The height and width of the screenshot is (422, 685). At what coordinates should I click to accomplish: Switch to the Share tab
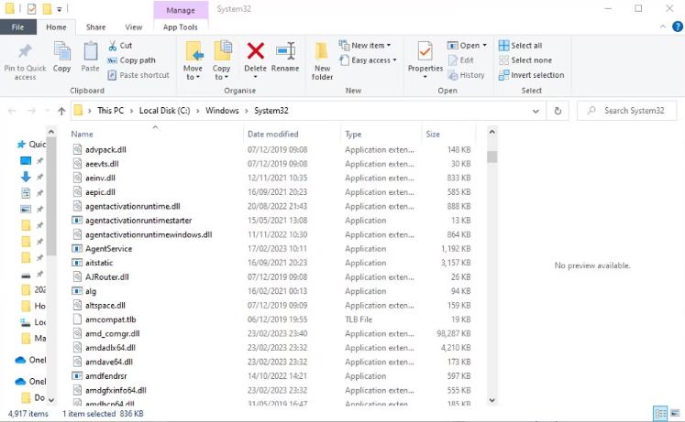(95, 27)
